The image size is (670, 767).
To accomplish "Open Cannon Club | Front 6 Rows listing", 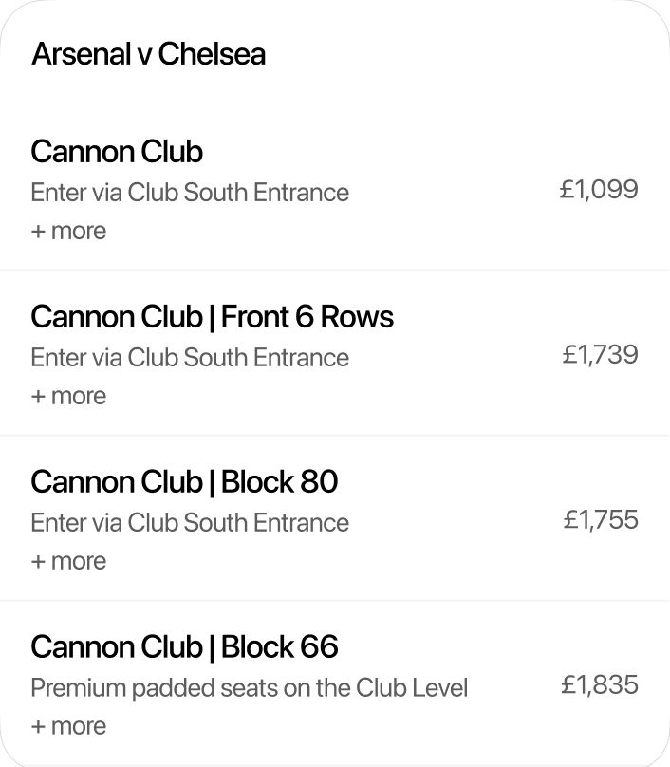I will (x=212, y=317).
